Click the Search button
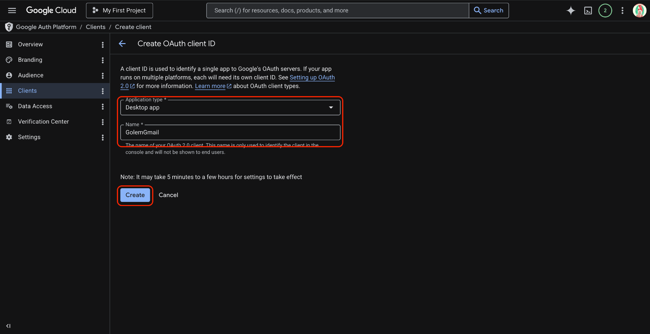Screen dimensions: 650x334 click(x=489, y=10)
